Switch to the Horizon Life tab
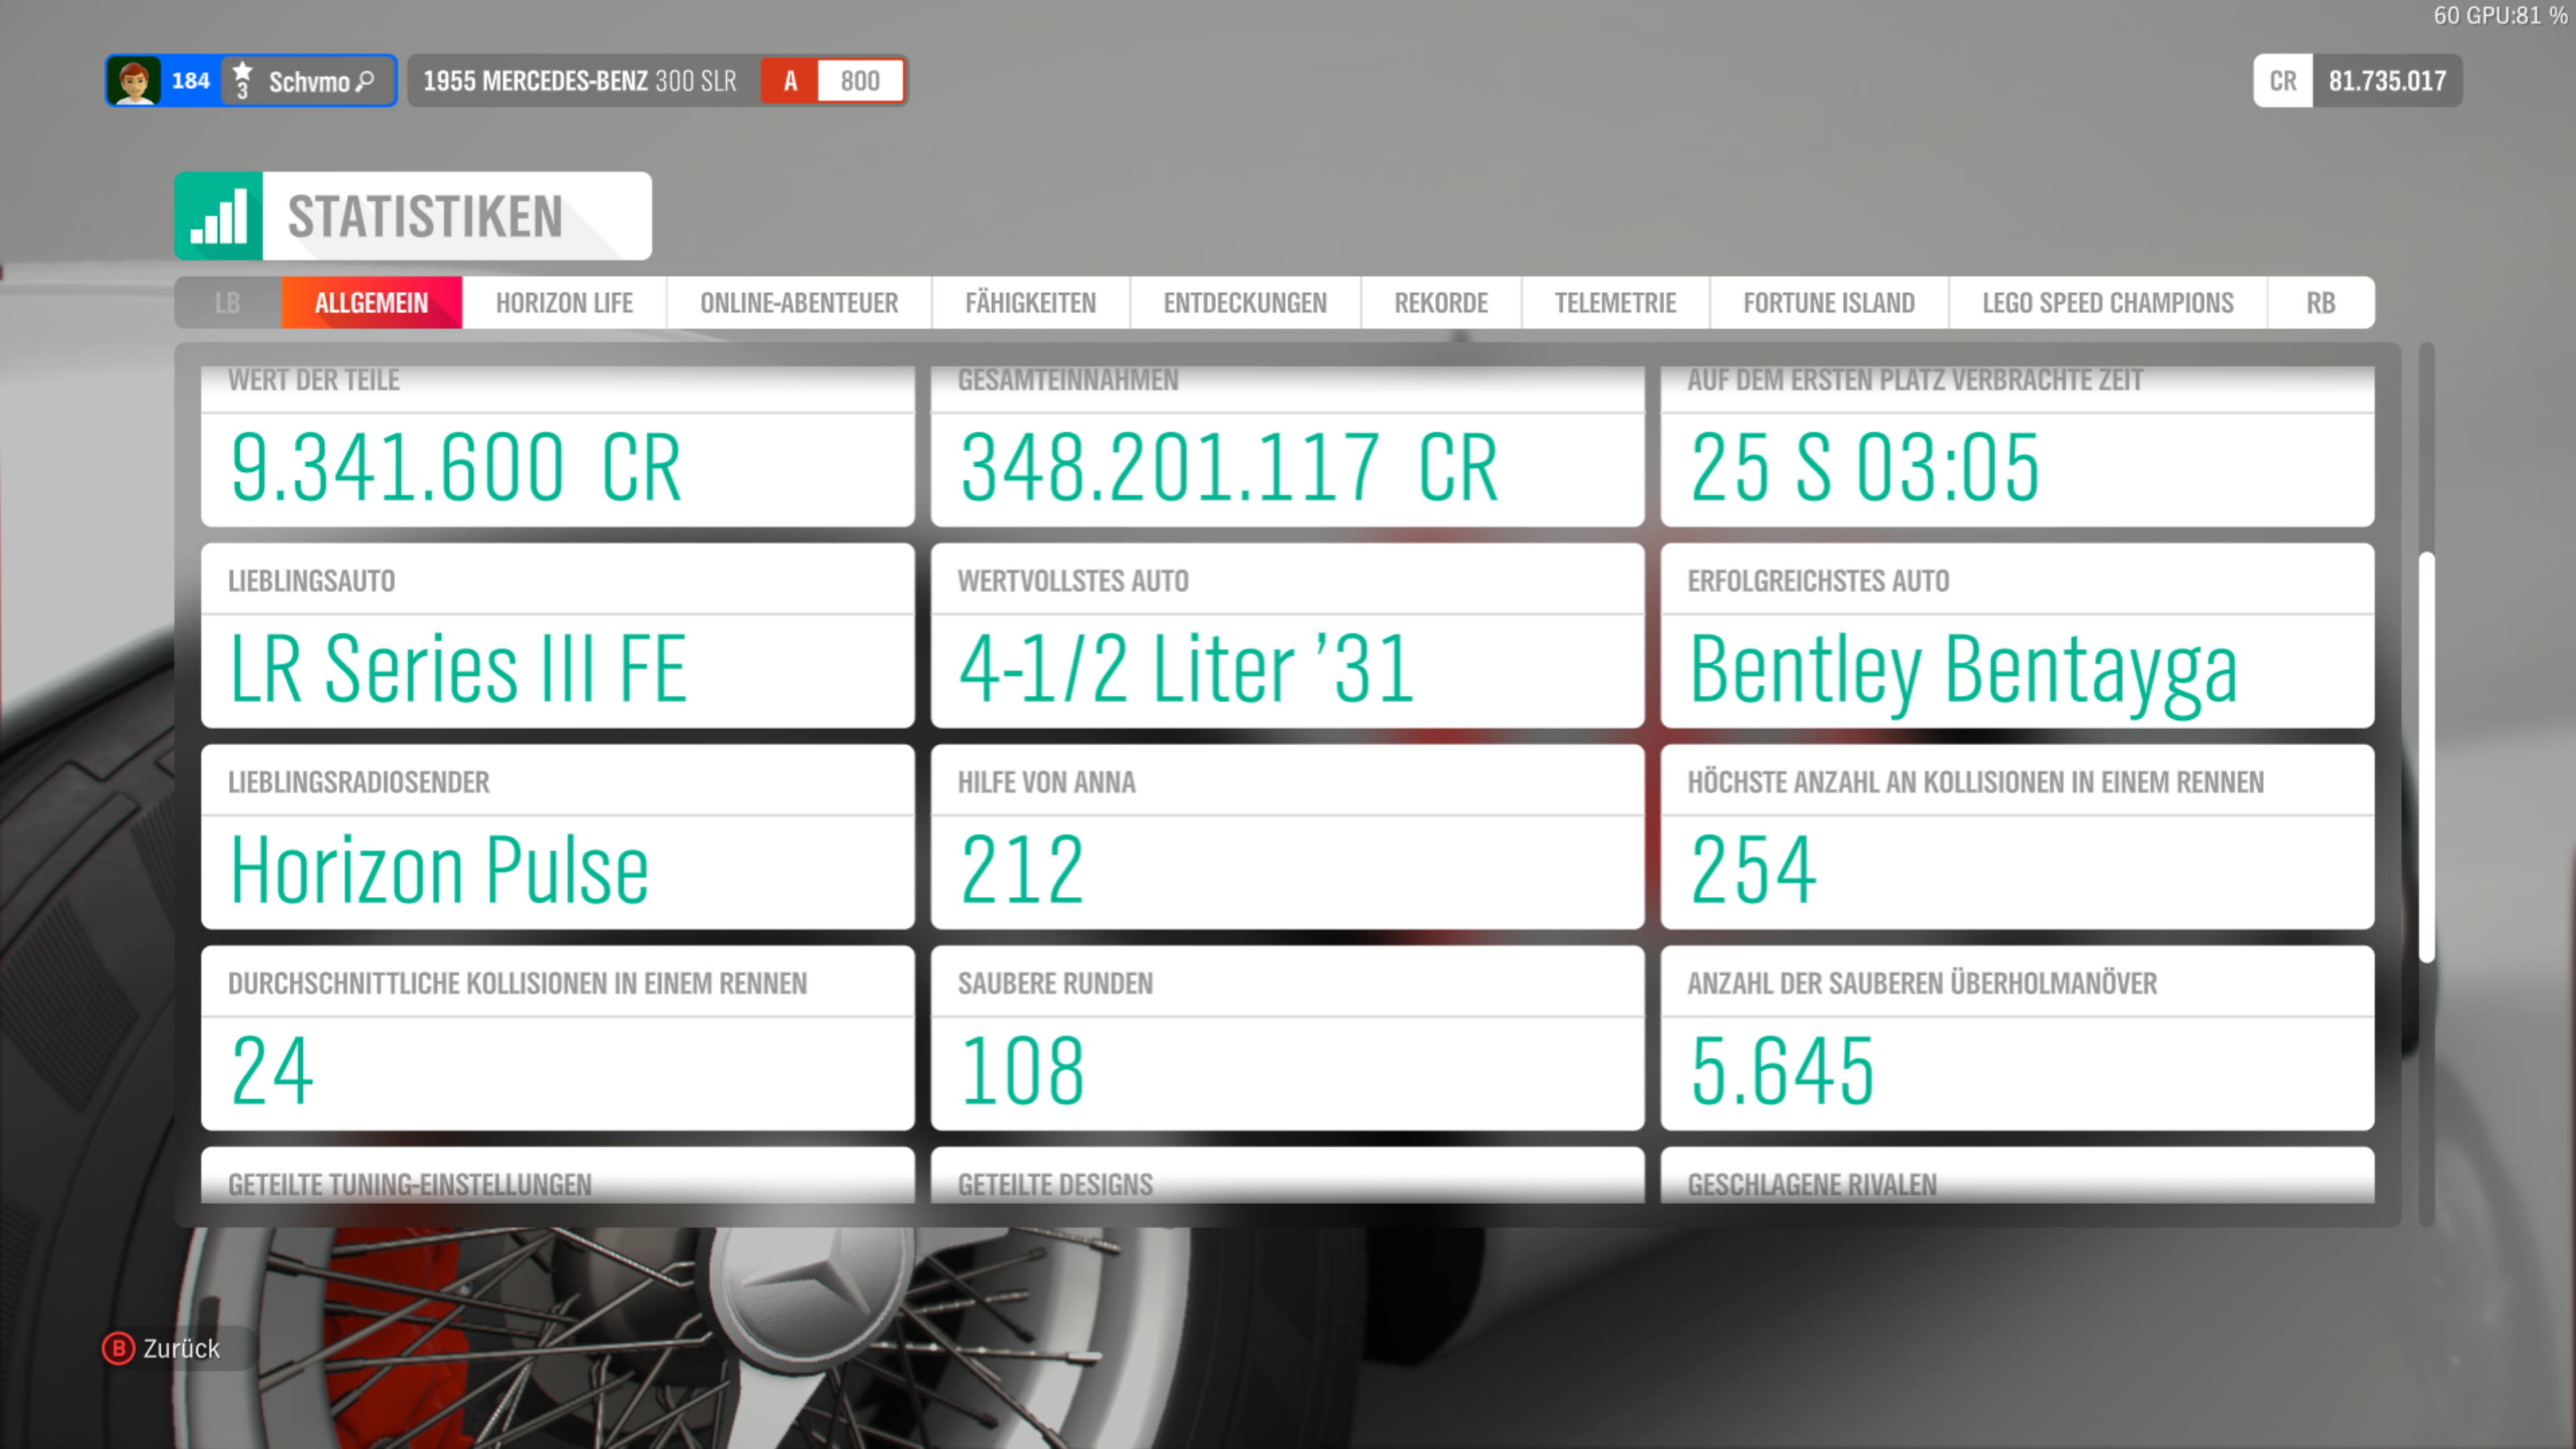This screenshot has height=1449, width=2576. pyautogui.click(x=564, y=303)
